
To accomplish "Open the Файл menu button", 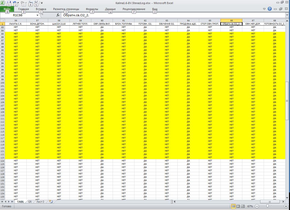I will (7, 9).
